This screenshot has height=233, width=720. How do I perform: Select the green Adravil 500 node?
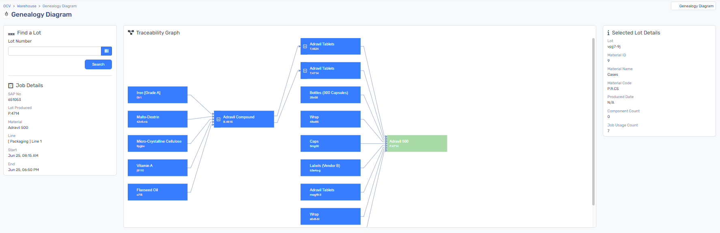click(x=417, y=143)
